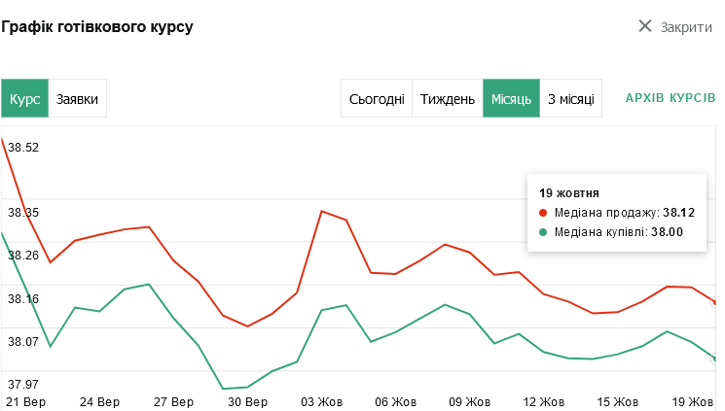Viewport: 725px width, 411px height.
Task: Click the 27 Вер axis label
Action: pos(174,402)
